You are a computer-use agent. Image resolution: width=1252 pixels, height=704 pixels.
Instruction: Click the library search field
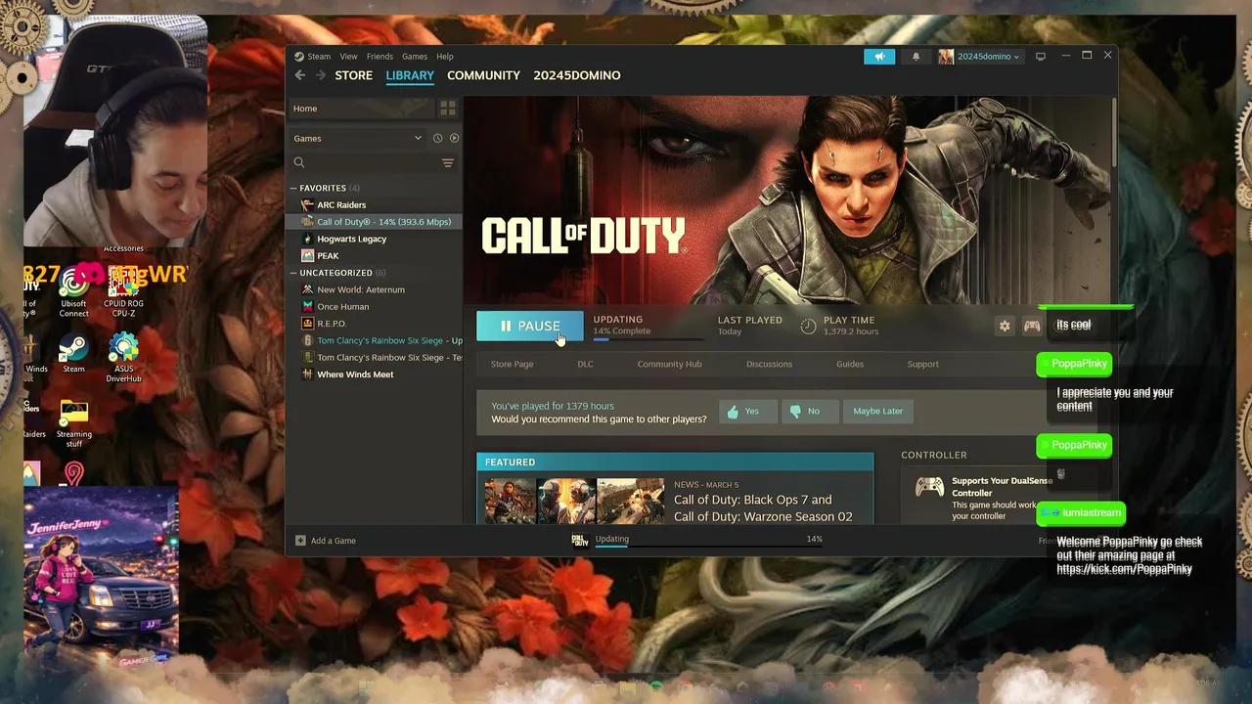(364, 163)
